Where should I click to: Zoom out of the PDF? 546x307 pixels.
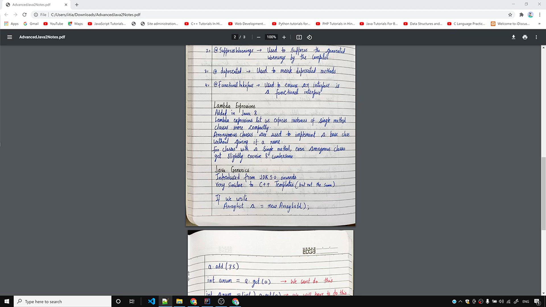258,37
